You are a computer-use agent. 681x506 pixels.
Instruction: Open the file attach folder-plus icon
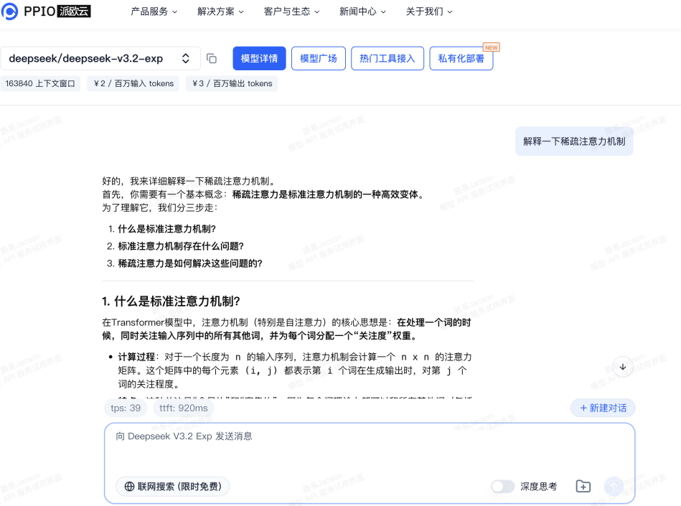[583, 486]
